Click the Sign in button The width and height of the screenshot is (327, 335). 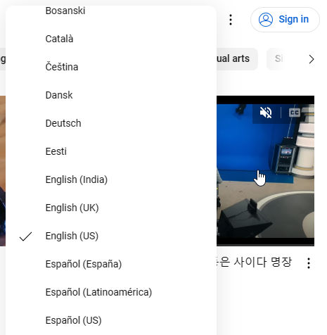coord(285,20)
